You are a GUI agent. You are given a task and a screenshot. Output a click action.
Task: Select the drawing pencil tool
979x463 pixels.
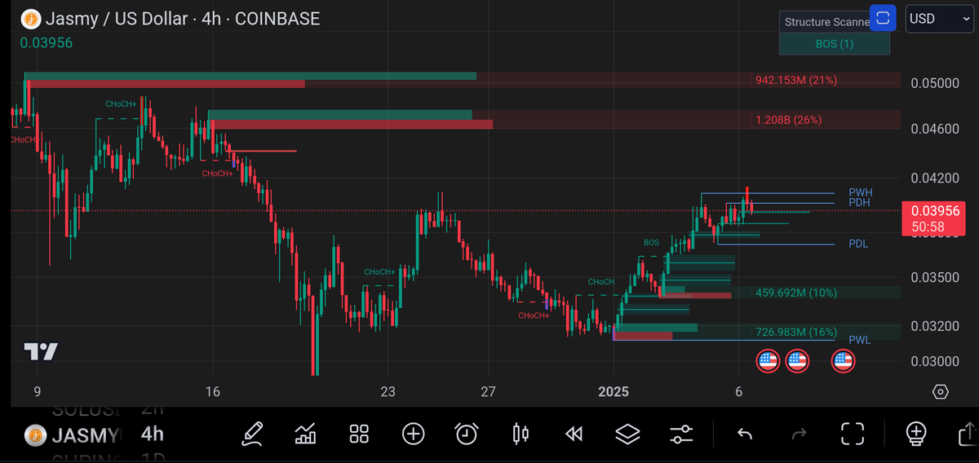252,433
